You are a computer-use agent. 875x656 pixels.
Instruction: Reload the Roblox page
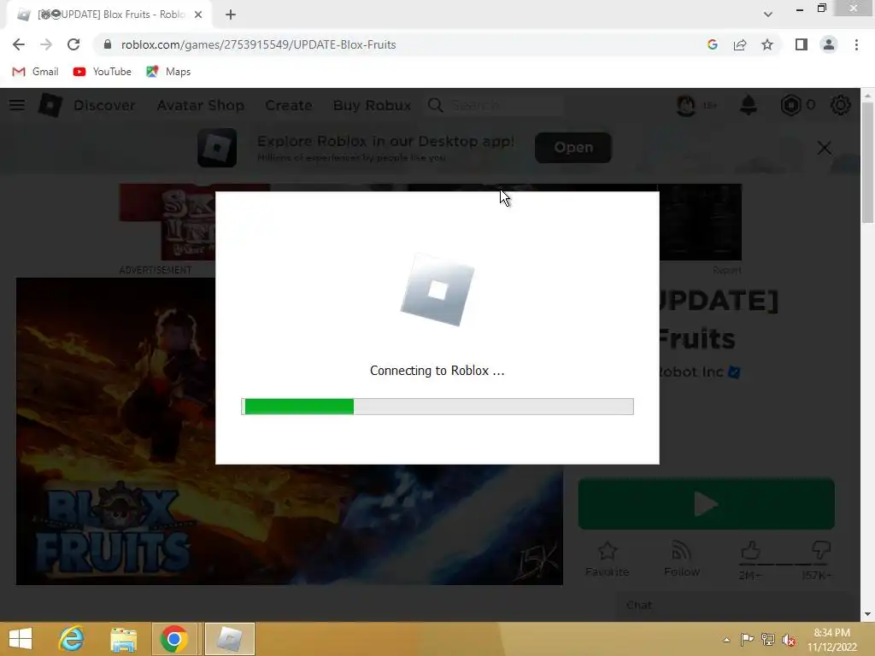(x=73, y=44)
